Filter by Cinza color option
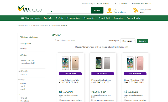This screenshot has height=102, width=168. pos(23,98)
